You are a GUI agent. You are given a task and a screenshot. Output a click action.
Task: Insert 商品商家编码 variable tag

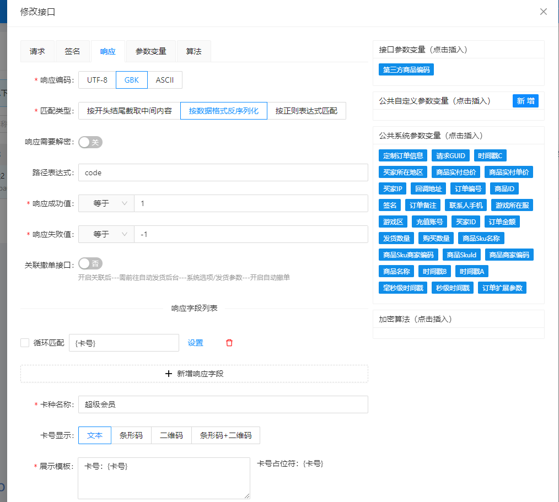click(509, 255)
